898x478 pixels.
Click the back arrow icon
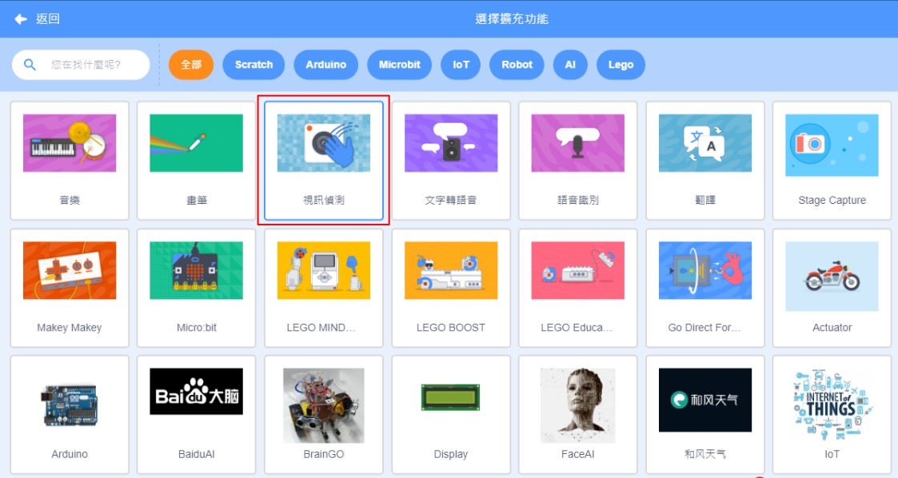click(x=21, y=18)
